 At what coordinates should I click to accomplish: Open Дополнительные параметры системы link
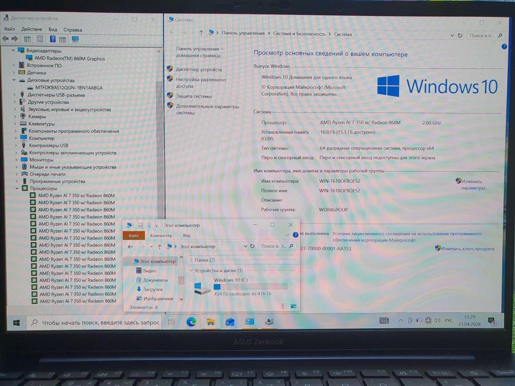click(x=207, y=110)
